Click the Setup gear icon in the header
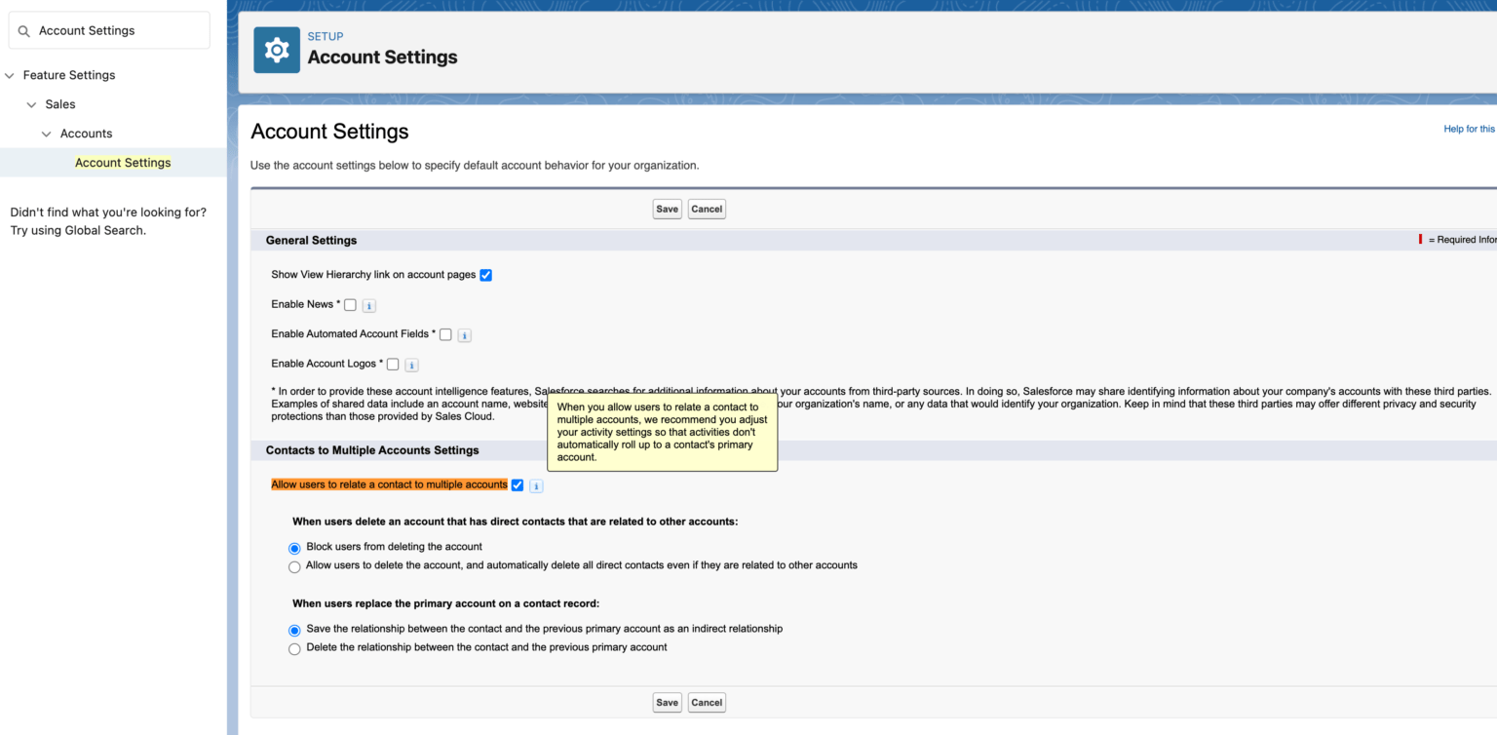 277,50
